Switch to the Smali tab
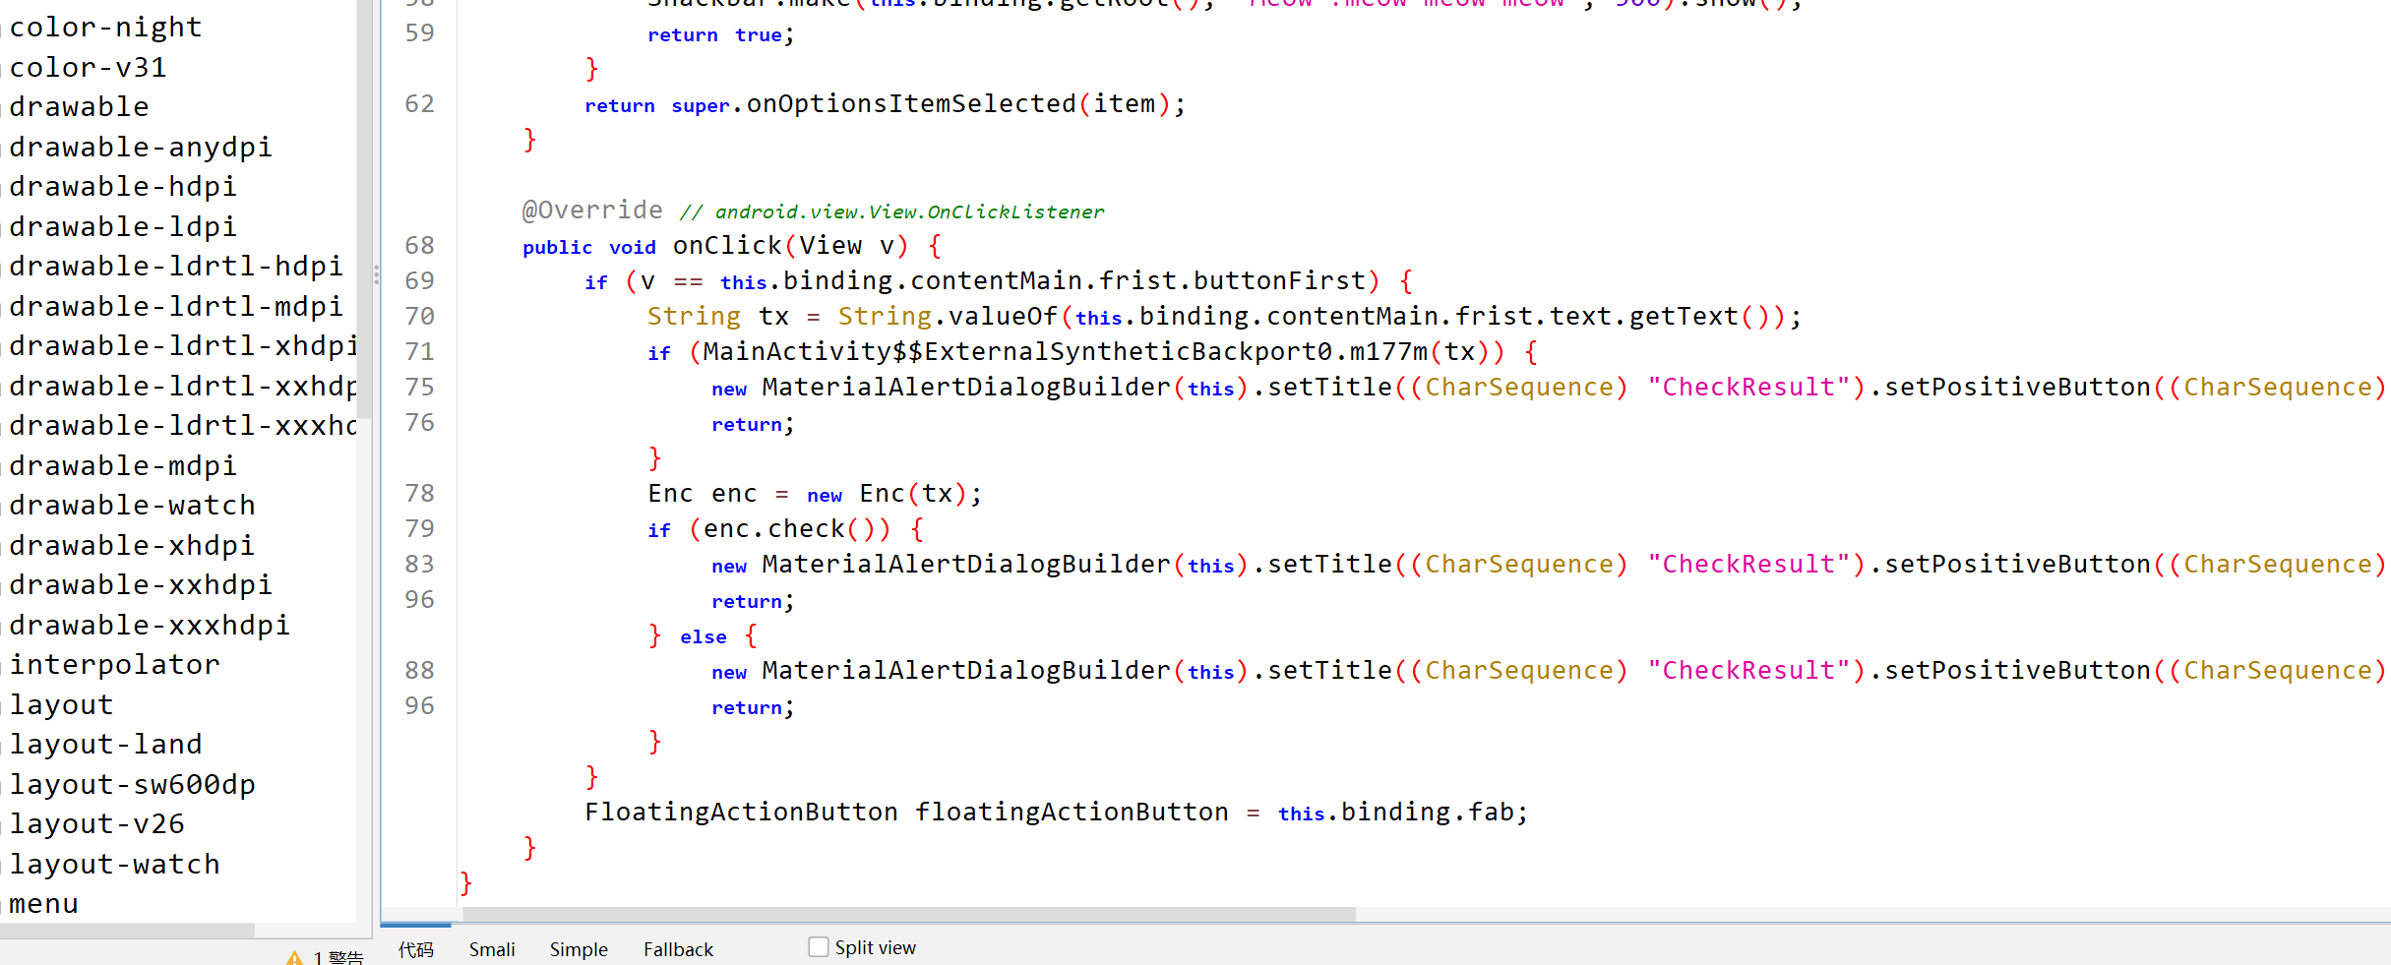The width and height of the screenshot is (2391, 965). (x=492, y=949)
